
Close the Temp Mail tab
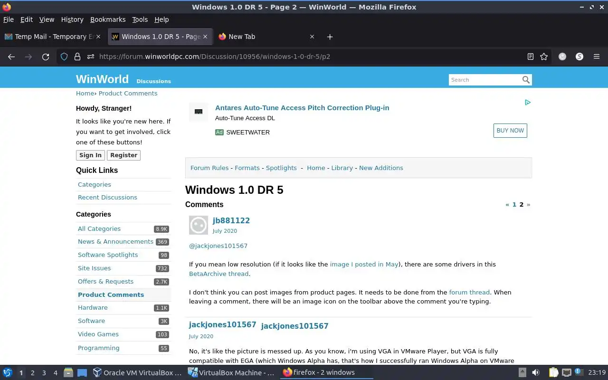pyautogui.click(x=99, y=37)
